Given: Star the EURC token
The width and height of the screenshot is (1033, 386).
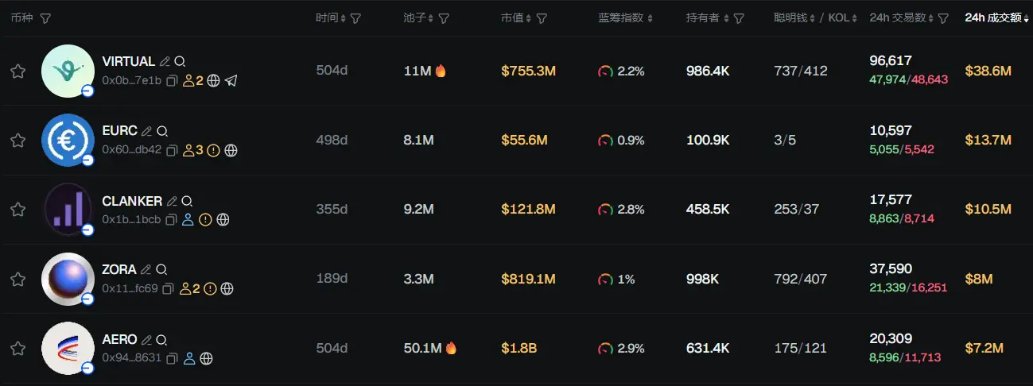Looking at the screenshot, I should point(17,141).
